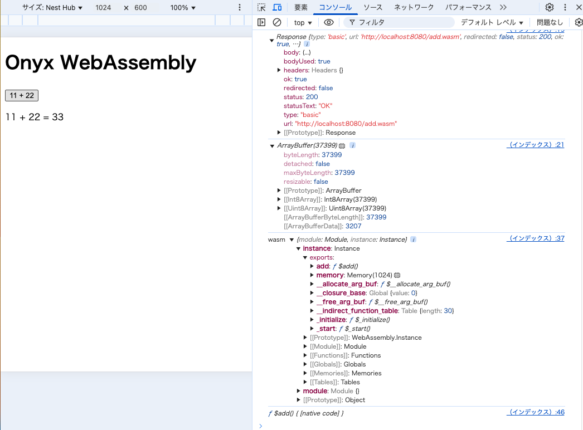Viewport: 583px width, 430px height.
Task: Toggle the device toolbar icon
Action: pos(277,7)
